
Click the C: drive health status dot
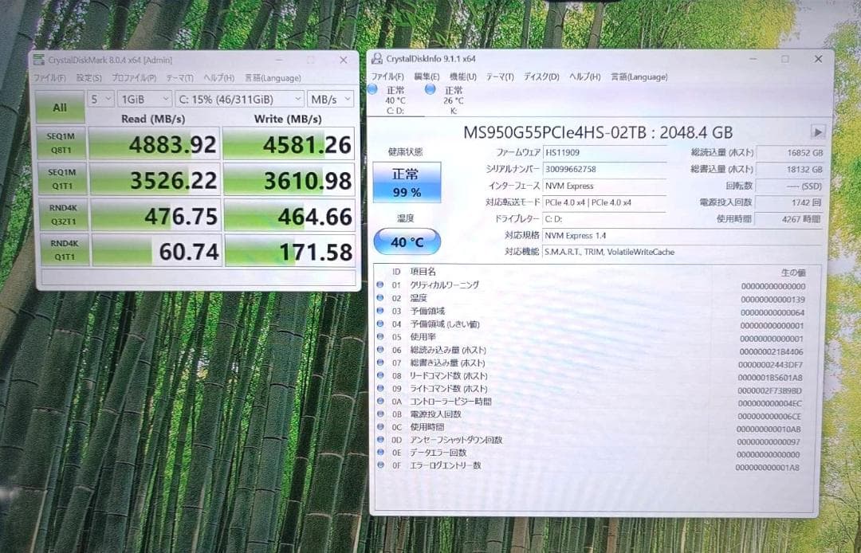372,90
